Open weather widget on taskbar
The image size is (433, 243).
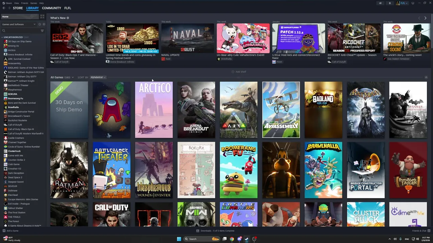(x=11, y=239)
